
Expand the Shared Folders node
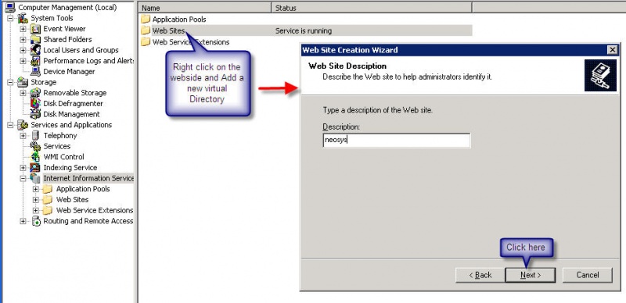click(23, 40)
